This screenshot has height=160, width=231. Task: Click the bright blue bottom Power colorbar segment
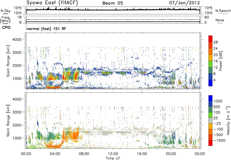coord(210,83)
